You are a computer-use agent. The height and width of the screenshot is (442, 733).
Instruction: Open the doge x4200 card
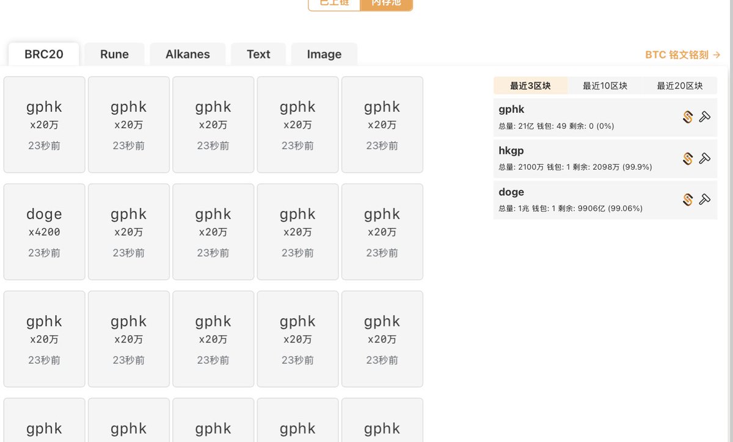(44, 231)
